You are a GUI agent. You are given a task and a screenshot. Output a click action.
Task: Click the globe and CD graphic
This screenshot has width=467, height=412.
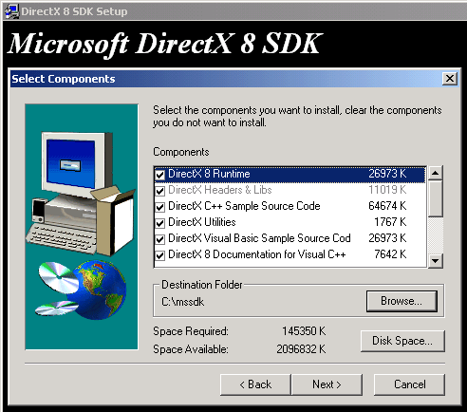[x=82, y=290]
